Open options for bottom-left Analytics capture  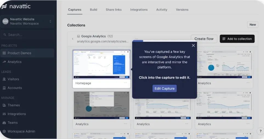pyautogui.click(x=126, y=124)
